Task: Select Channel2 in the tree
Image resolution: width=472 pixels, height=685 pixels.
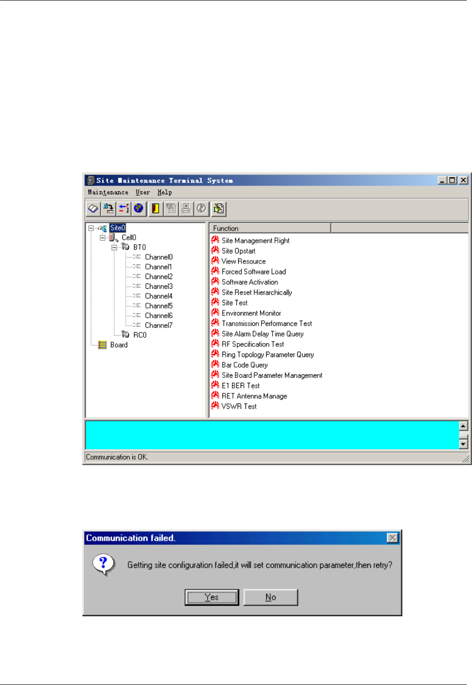Action: tap(159, 276)
